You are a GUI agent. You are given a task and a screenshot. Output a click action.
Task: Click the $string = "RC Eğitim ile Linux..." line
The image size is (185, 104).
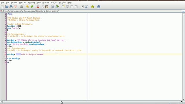coord(37,40)
